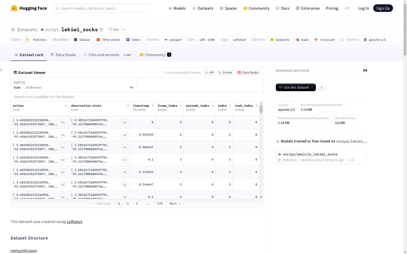
Task: Sort by the frame_index column
Action: click(x=181, y=106)
